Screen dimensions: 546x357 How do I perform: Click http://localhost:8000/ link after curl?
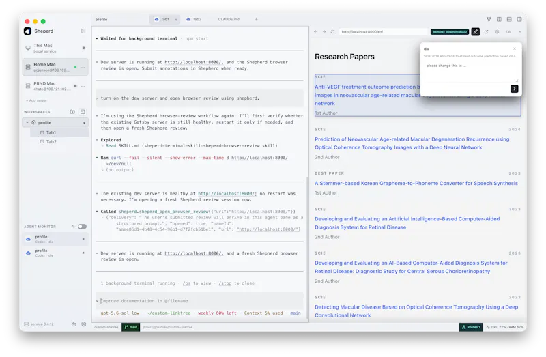(x=259, y=158)
